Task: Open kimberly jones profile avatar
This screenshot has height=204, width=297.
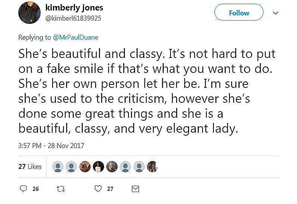Action: click(29, 12)
